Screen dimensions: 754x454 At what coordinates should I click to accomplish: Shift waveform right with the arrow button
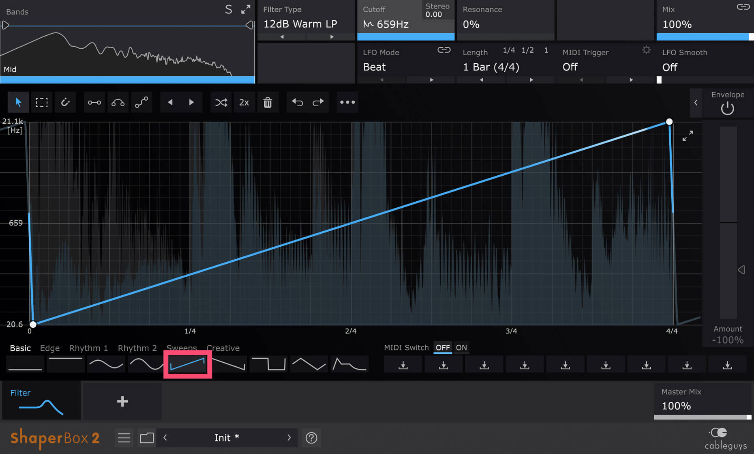pyautogui.click(x=191, y=102)
